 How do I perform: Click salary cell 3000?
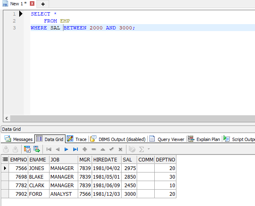point(129,194)
